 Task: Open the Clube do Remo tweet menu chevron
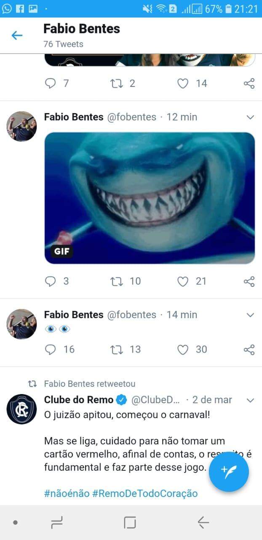coord(250,400)
